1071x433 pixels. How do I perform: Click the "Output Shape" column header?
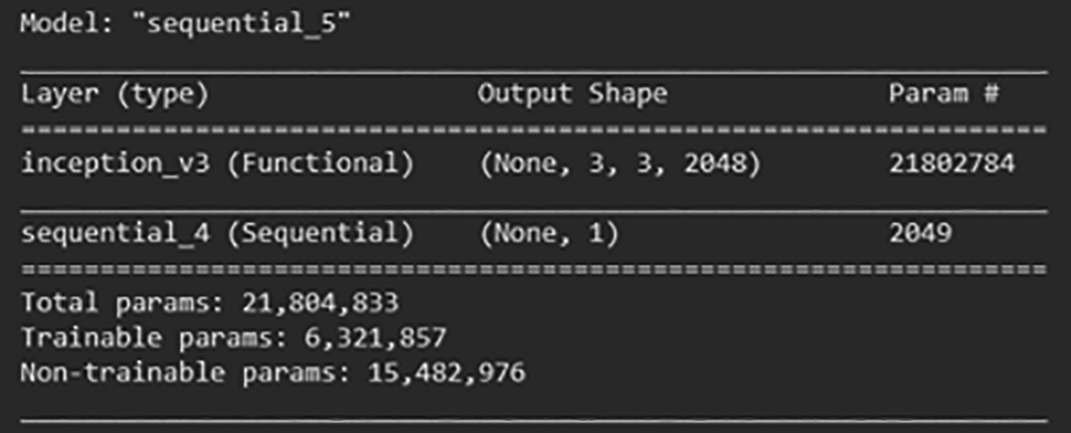(x=571, y=95)
